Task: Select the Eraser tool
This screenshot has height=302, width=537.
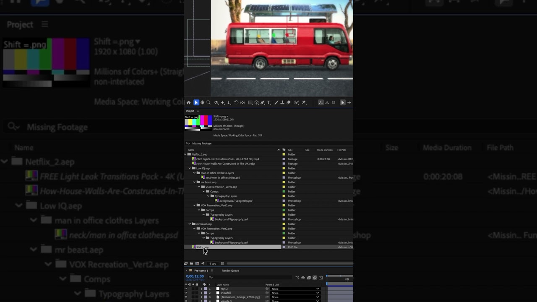Action: (288, 103)
